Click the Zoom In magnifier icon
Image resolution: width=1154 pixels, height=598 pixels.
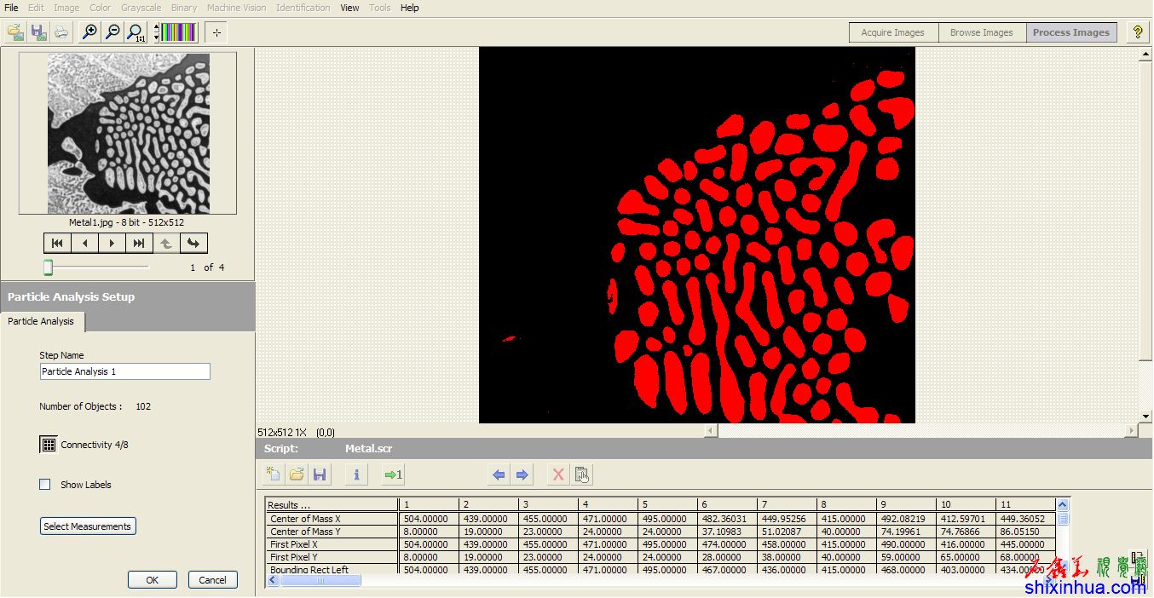pyautogui.click(x=89, y=32)
